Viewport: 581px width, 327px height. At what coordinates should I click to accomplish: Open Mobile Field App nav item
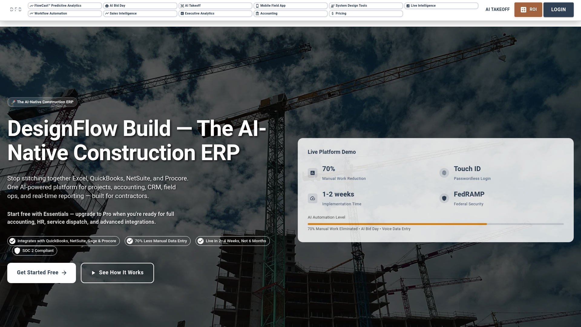(x=290, y=6)
